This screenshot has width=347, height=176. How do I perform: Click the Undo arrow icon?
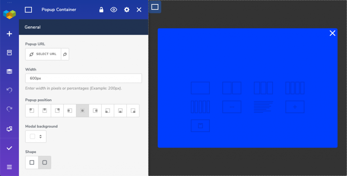pyautogui.click(x=9, y=90)
